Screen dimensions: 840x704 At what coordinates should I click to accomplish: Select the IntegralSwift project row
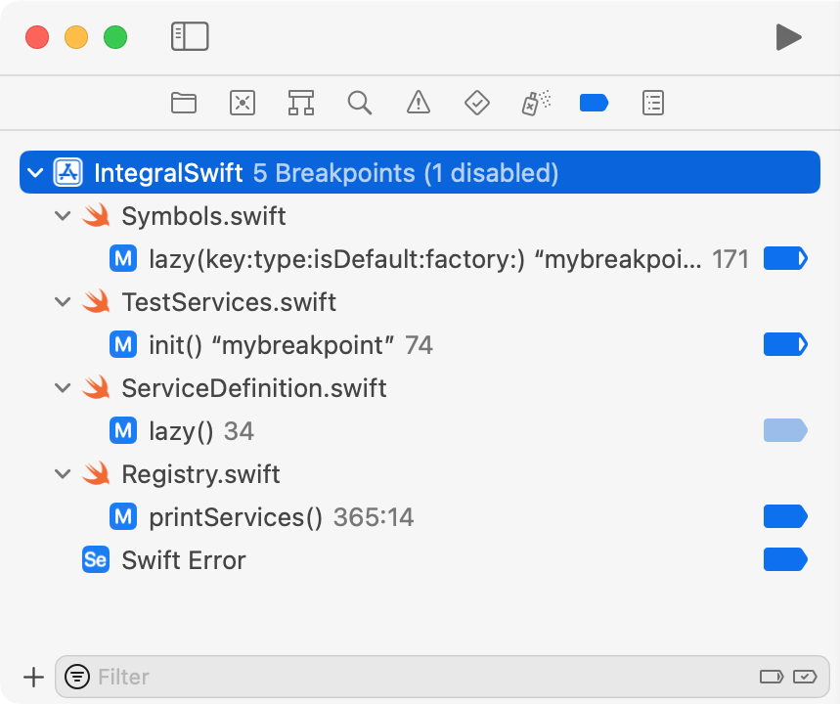420,172
